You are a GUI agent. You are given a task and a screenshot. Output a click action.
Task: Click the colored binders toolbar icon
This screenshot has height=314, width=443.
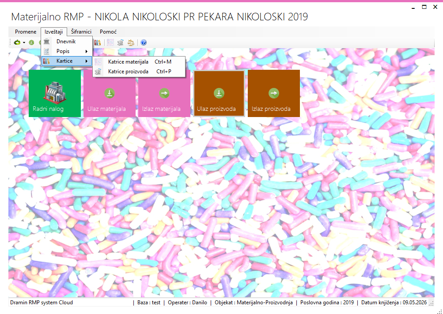98,42
